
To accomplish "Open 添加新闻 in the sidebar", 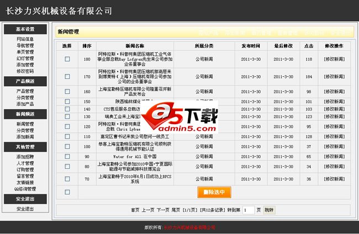I will click(25, 137).
